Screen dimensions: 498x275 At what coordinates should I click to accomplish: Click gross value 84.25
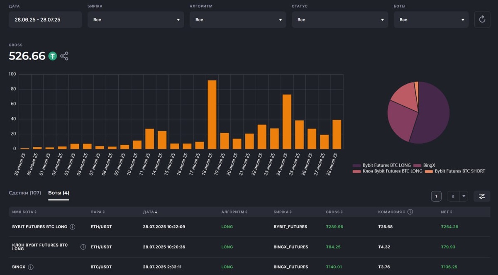[333, 247]
